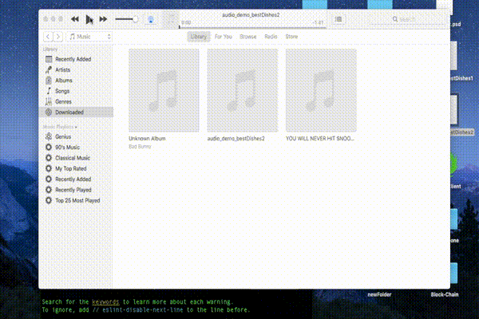Click the Bad Bunny artist link
479x319 pixels.
click(x=139, y=146)
